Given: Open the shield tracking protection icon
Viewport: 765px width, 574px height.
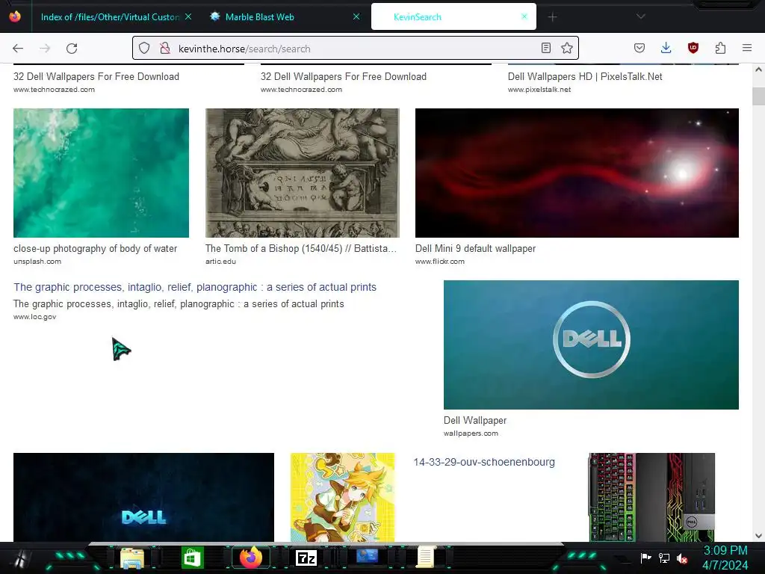Looking at the screenshot, I should pos(144,49).
